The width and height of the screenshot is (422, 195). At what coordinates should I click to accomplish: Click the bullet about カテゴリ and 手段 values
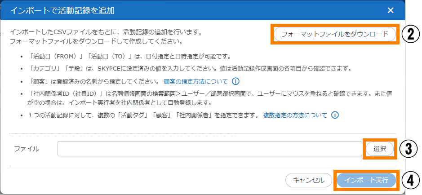click(189, 69)
